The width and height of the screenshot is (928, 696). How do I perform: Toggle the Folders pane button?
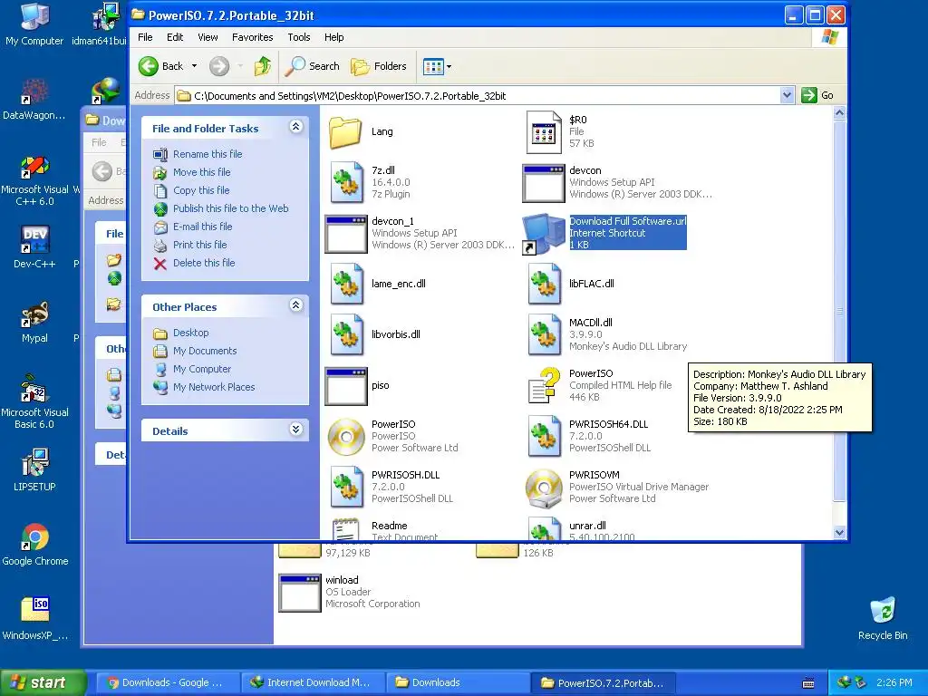coord(379,66)
